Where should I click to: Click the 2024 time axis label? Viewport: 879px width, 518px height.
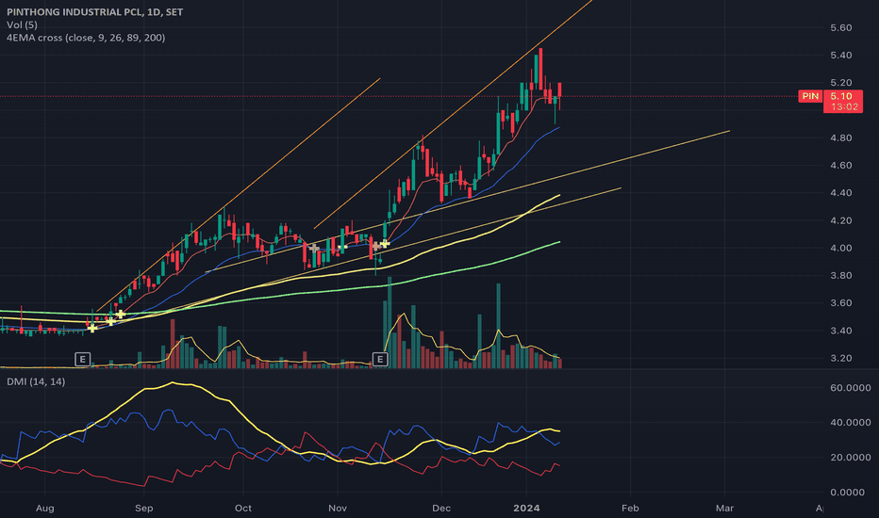[527, 508]
